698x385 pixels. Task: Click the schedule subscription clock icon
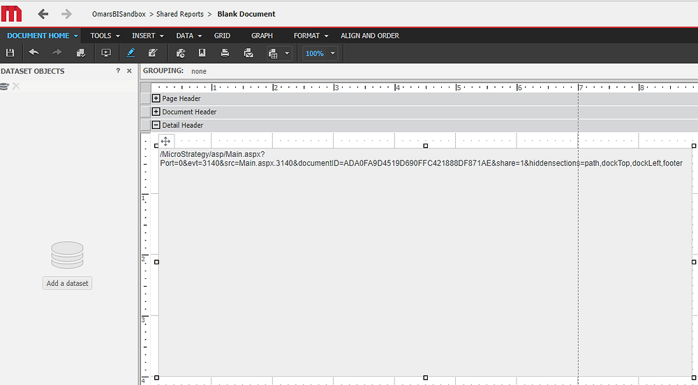pyautogui.click(x=181, y=53)
